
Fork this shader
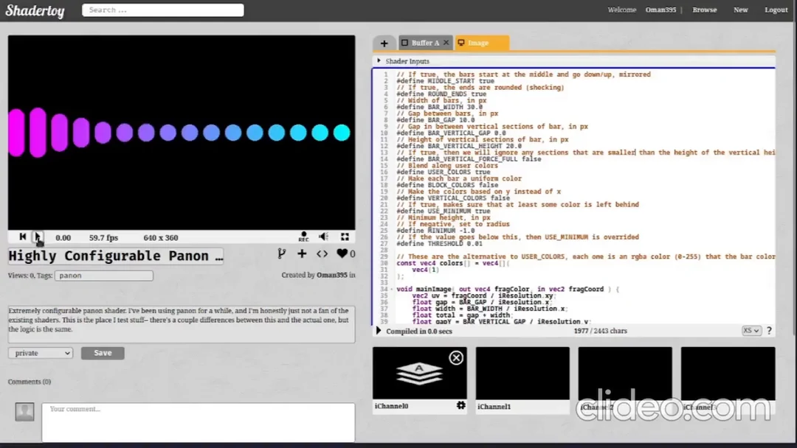tap(281, 253)
